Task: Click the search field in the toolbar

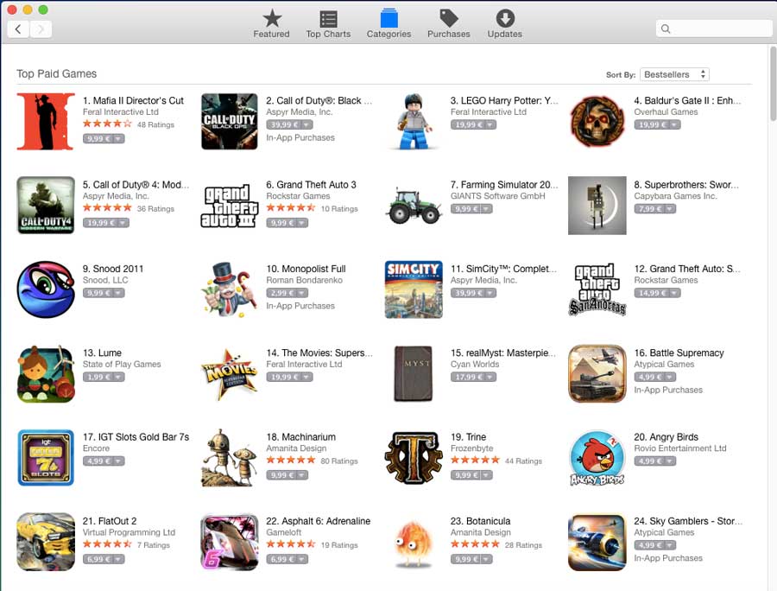Action: click(x=714, y=29)
